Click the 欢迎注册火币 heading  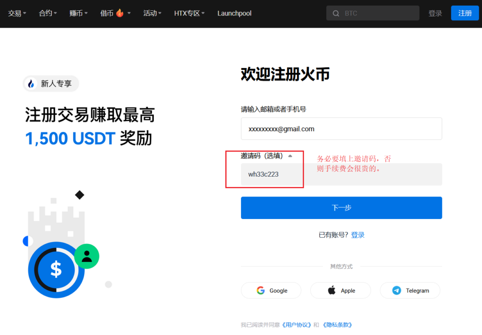click(x=285, y=74)
